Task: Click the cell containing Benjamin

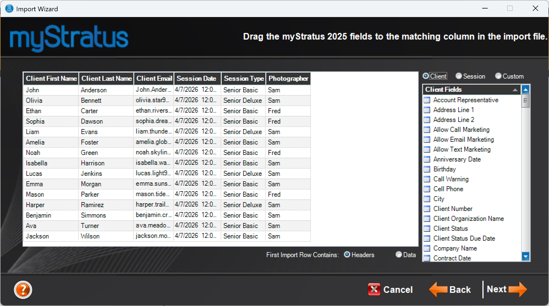Action: [x=51, y=215]
